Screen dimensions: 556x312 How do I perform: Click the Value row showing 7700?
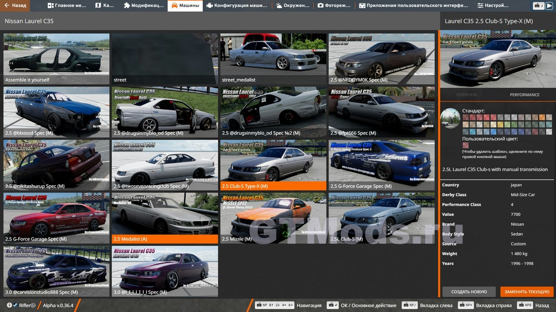coord(497,214)
